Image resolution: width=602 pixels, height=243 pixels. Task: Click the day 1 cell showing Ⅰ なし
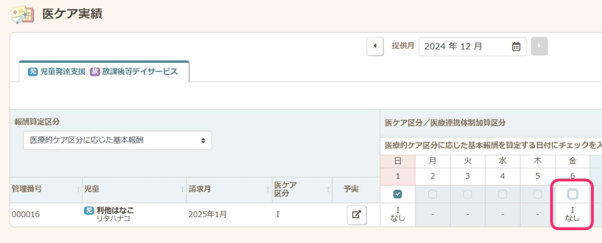(398, 214)
